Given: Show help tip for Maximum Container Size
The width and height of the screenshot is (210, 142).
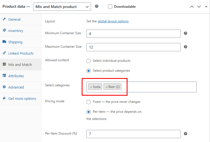Looking at the screenshot, I should [x=185, y=47].
